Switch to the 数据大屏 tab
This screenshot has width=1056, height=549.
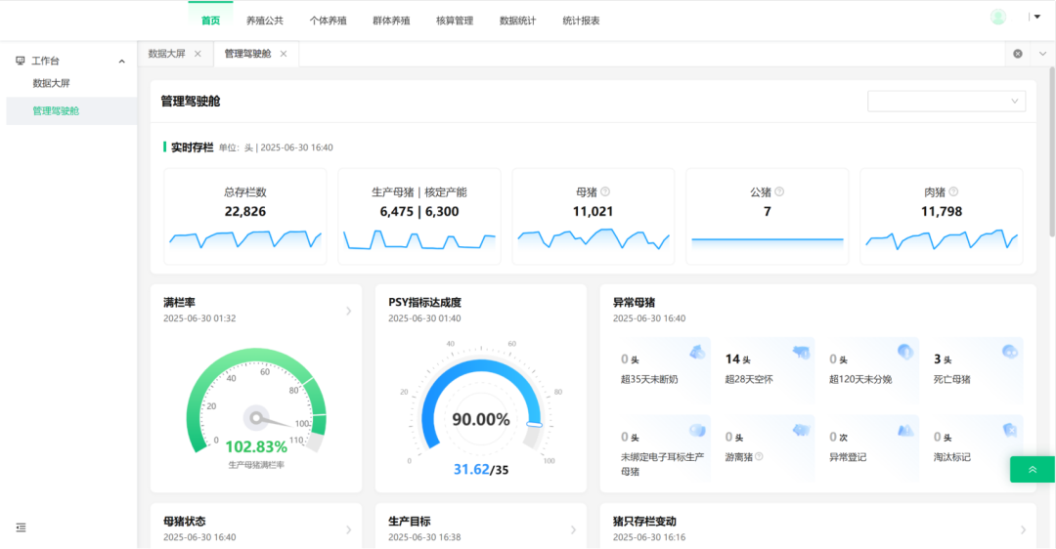tap(167, 54)
